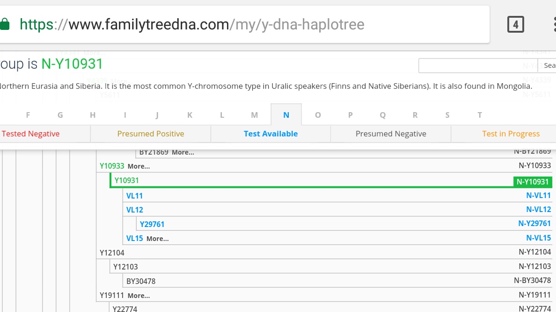
Task: Select the active N haplogroup tab
Action: tap(286, 115)
